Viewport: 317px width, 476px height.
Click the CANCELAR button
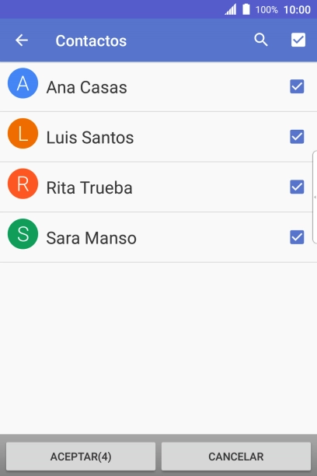(x=236, y=457)
